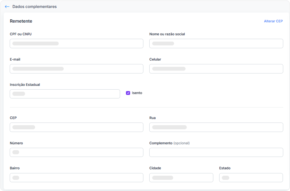Click the empty Complemento input box
290x191 pixels.
216,152
